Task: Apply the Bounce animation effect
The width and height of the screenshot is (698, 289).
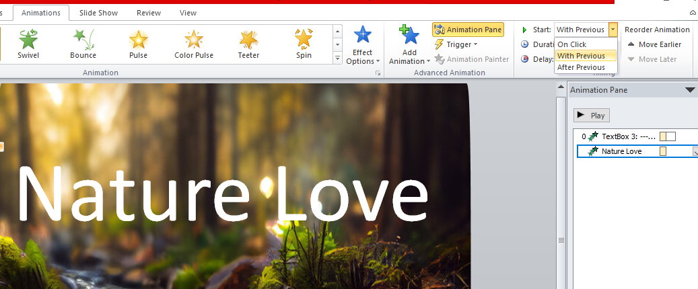Action: (83, 44)
